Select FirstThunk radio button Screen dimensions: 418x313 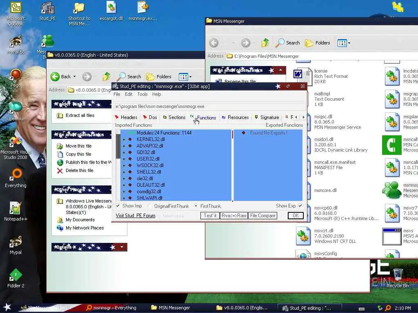click(x=196, y=206)
